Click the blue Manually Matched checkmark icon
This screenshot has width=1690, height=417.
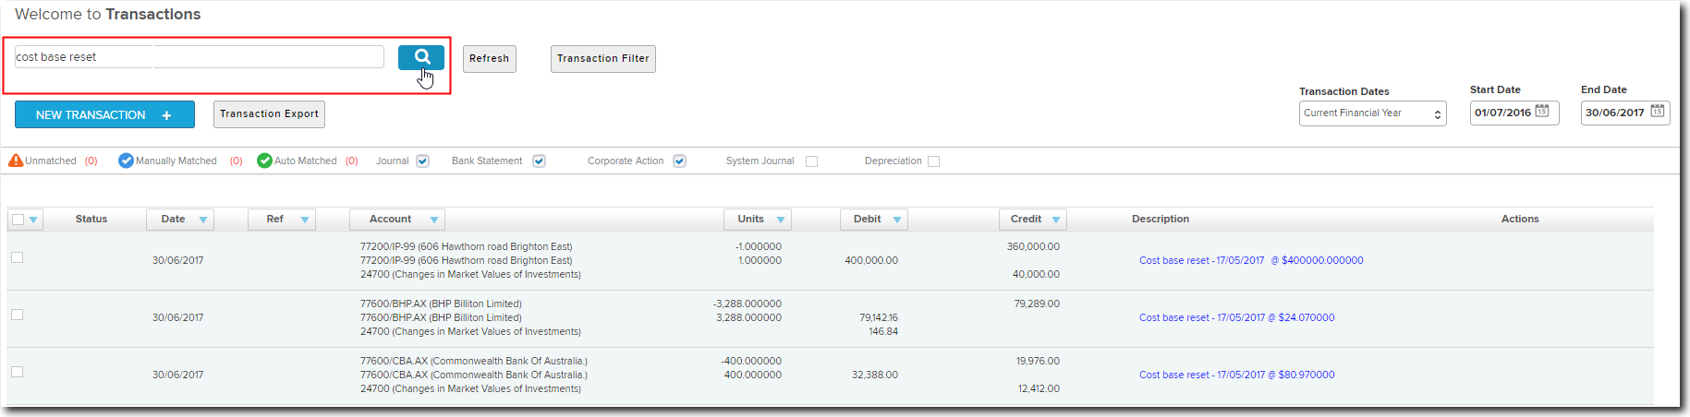(126, 161)
